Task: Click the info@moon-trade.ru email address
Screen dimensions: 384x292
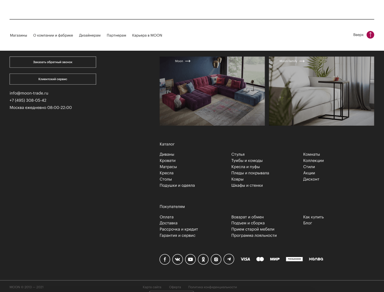Action: click(x=29, y=93)
